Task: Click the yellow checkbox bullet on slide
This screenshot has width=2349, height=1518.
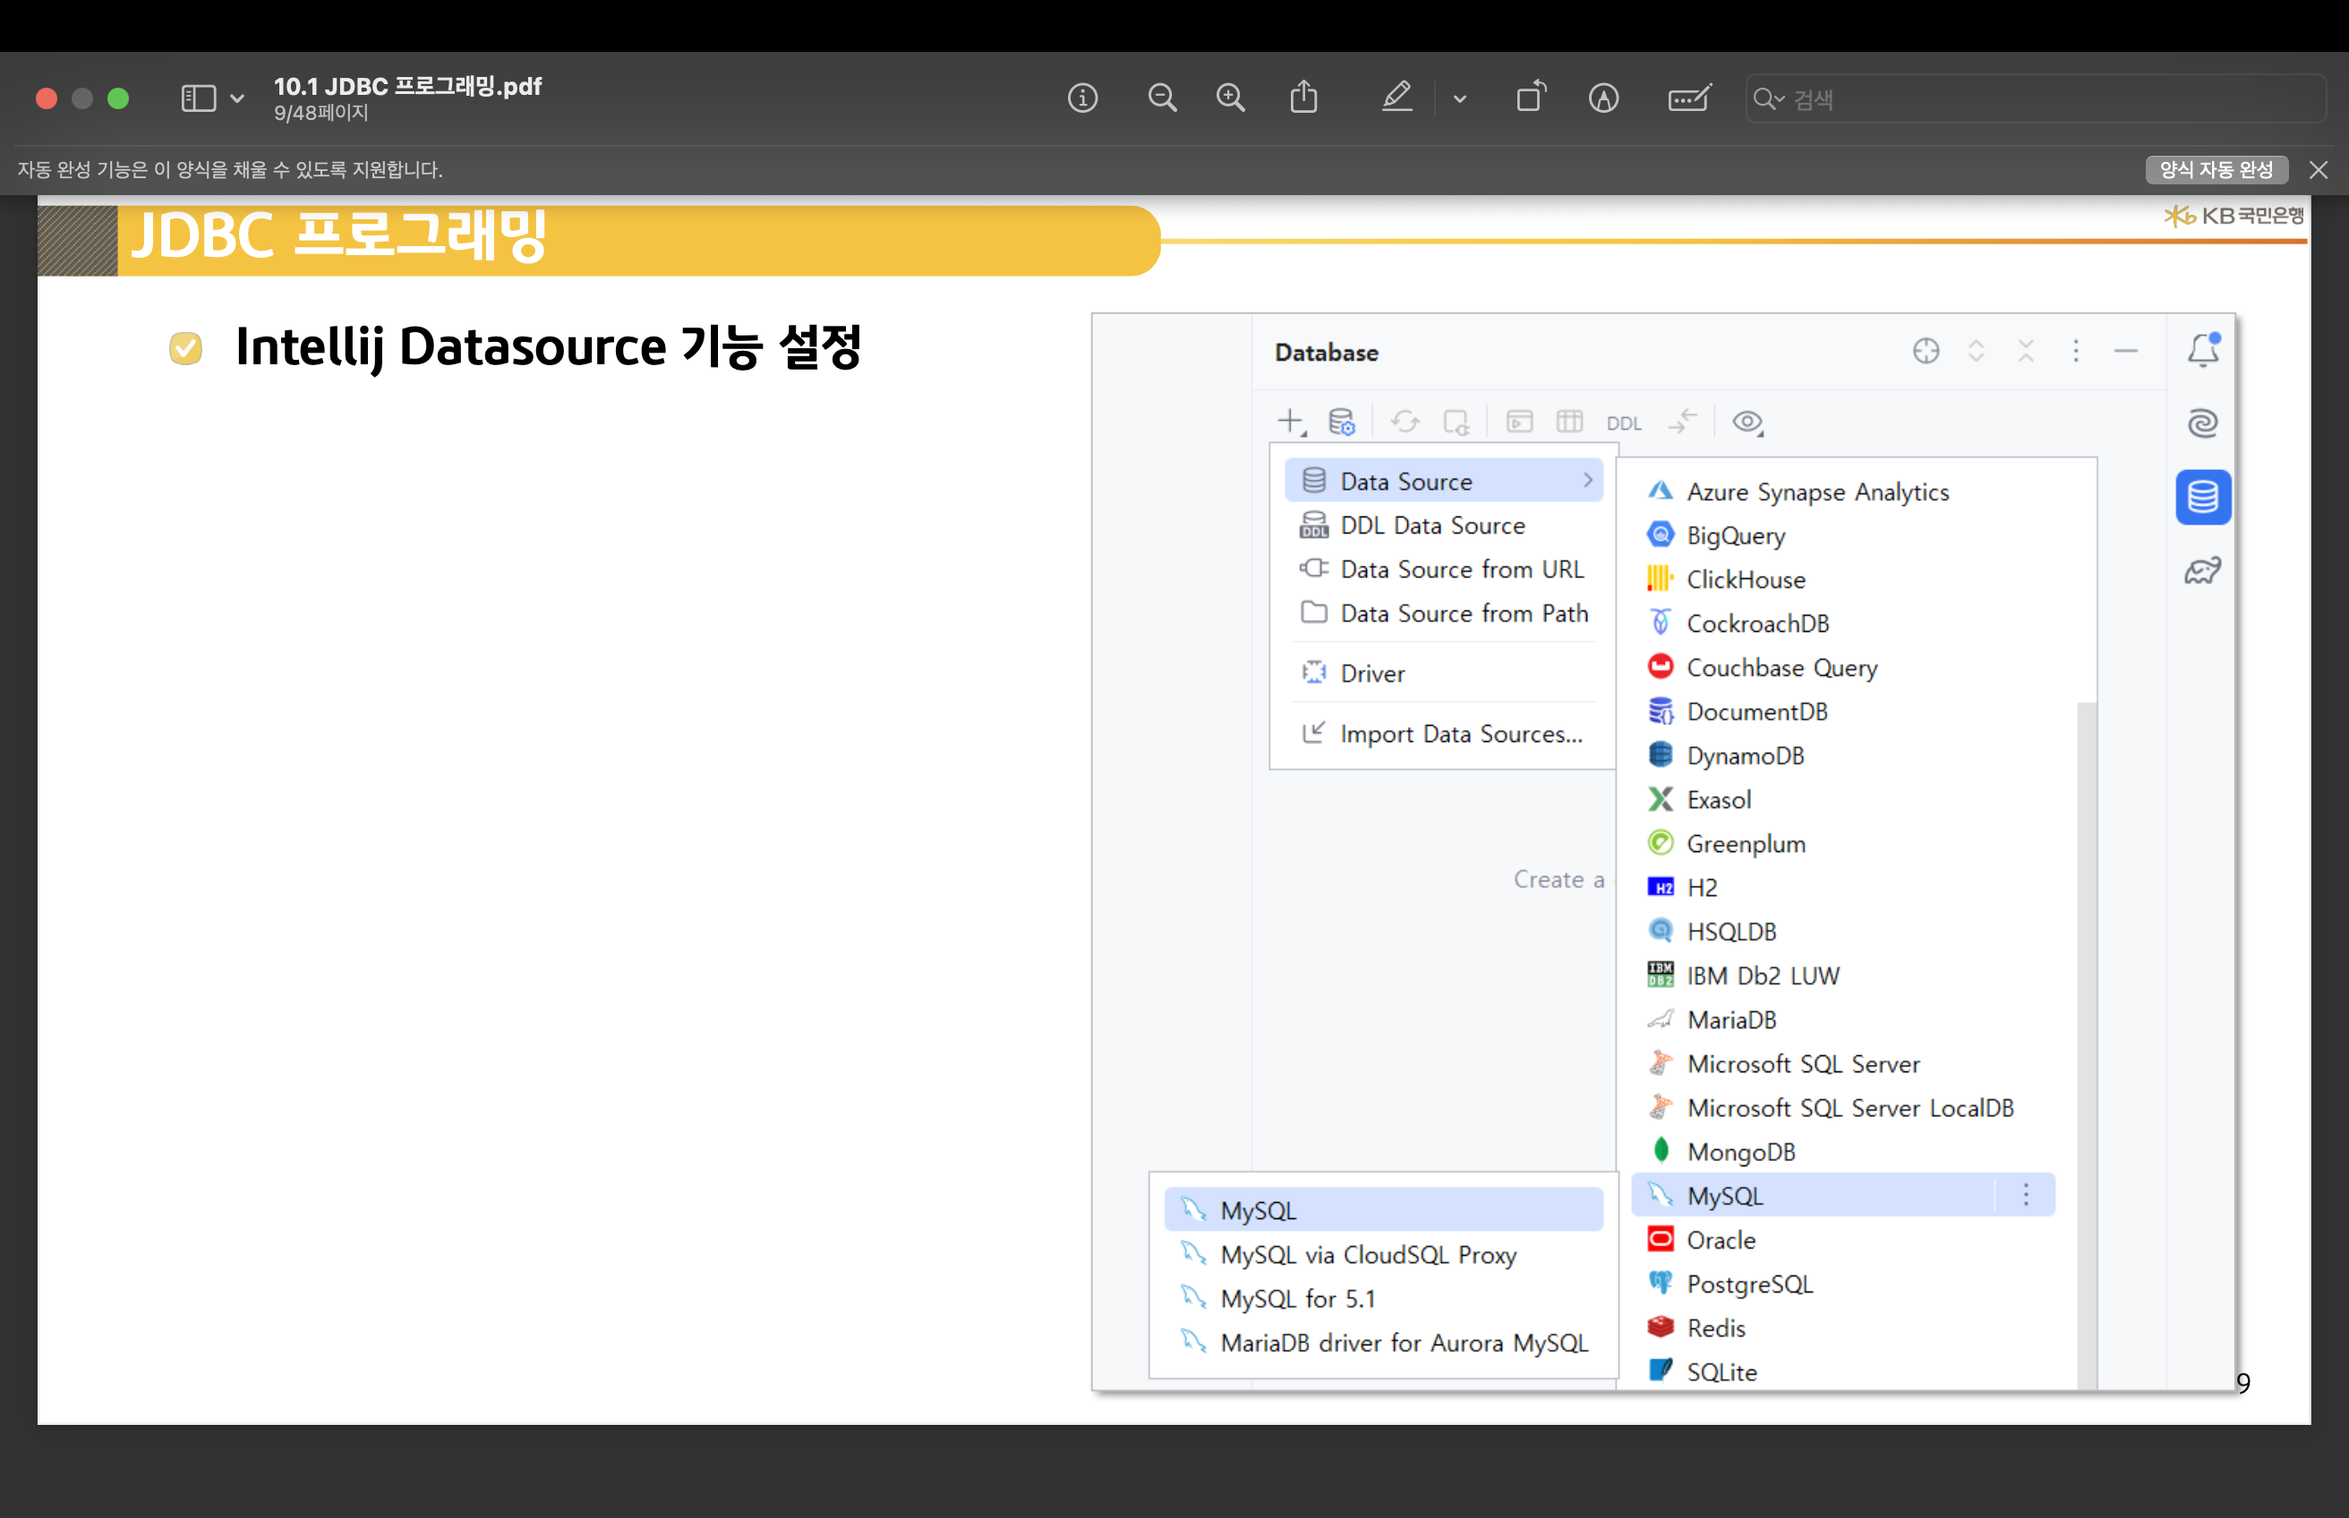Action: coord(185,348)
